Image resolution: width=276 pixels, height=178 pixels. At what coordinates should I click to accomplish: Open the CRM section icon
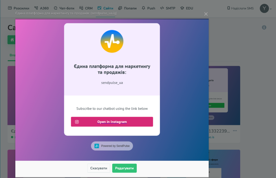[x=81, y=8]
